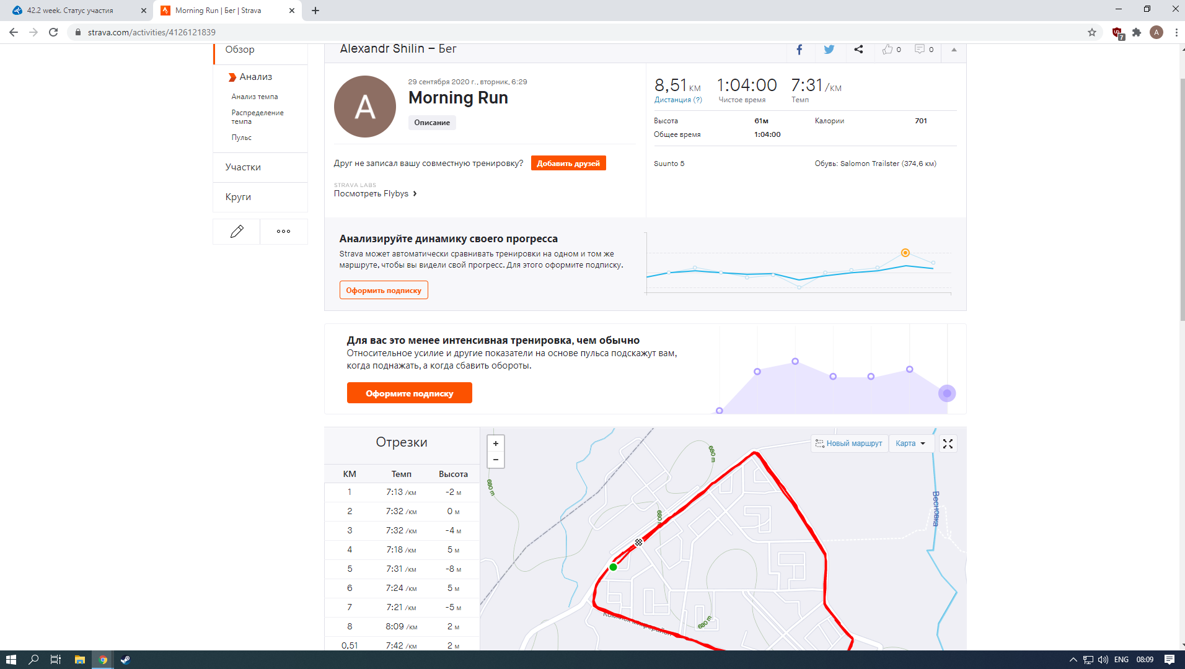
Task: Open the Карта map type dropdown
Action: [x=910, y=444]
